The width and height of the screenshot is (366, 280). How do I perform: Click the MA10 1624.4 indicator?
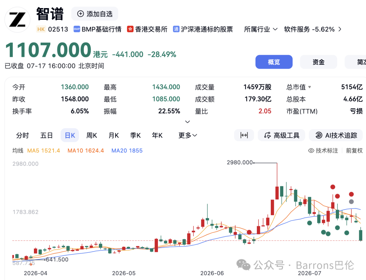[x=86, y=151]
